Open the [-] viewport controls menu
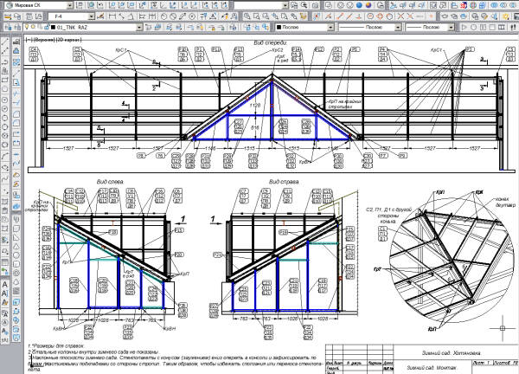Screen dimensions: 519x374 [x=29, y=40]
